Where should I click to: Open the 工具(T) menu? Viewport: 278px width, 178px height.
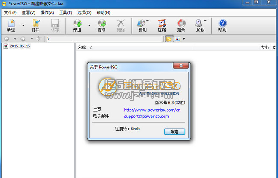coord(66,13)
